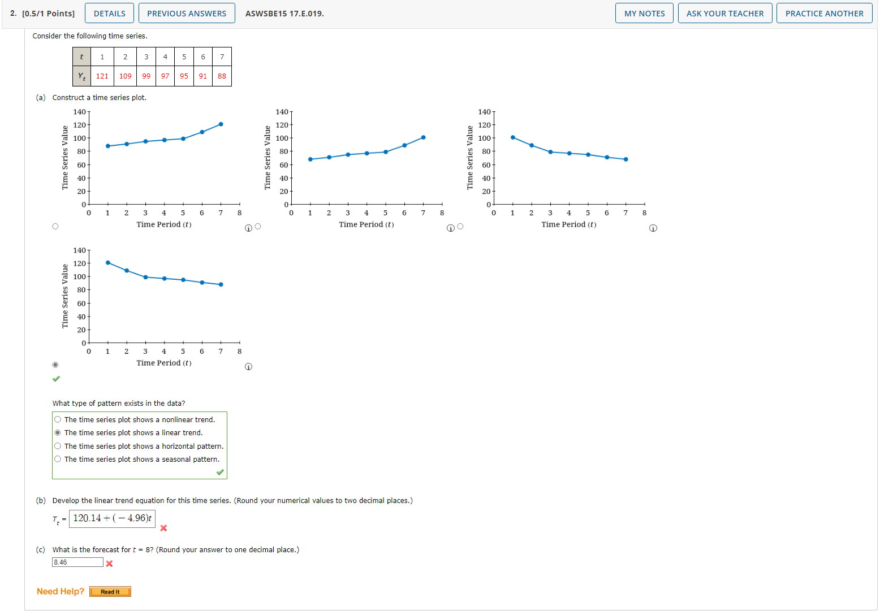This screenshot has height=611, width=880.
Task: Click the Need Help? label
Action: [61, 591]
